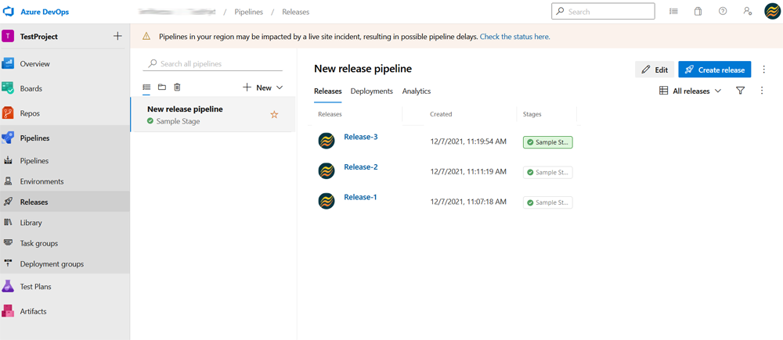Screen dimensions: 783x340
Task: Switch to the Analytics tab
Action: (x=416, y=91)
